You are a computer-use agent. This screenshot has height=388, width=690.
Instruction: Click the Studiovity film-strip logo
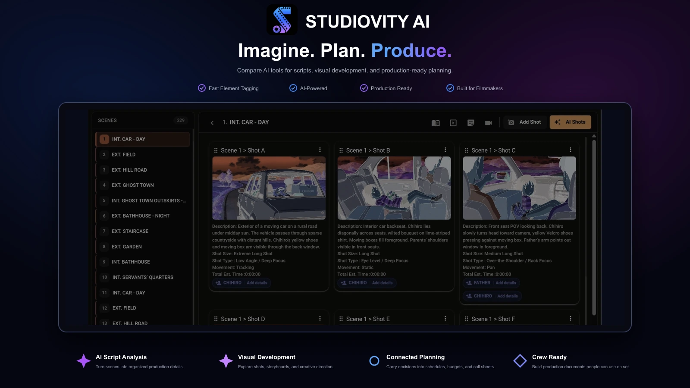click(x=282, y=20)
